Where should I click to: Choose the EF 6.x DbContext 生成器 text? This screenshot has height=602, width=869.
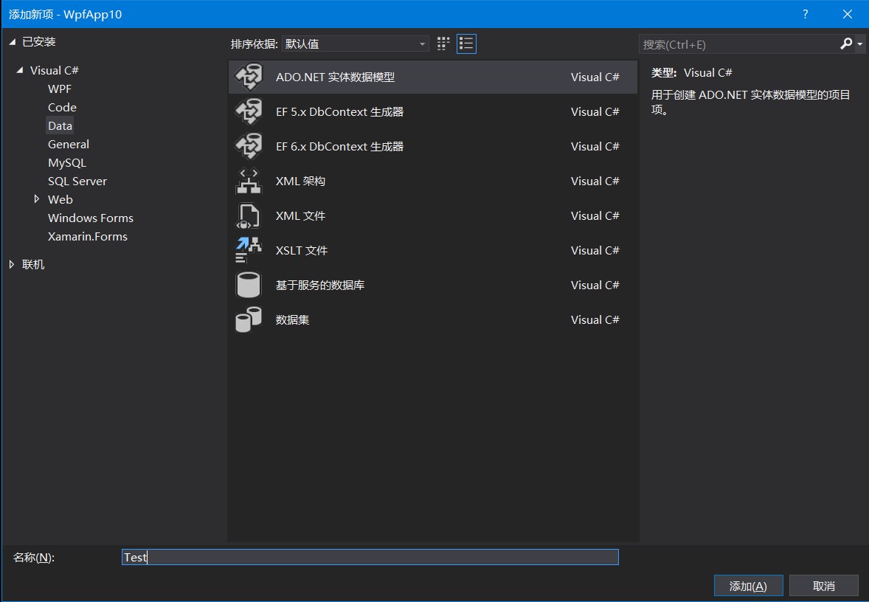coord(340,146)
